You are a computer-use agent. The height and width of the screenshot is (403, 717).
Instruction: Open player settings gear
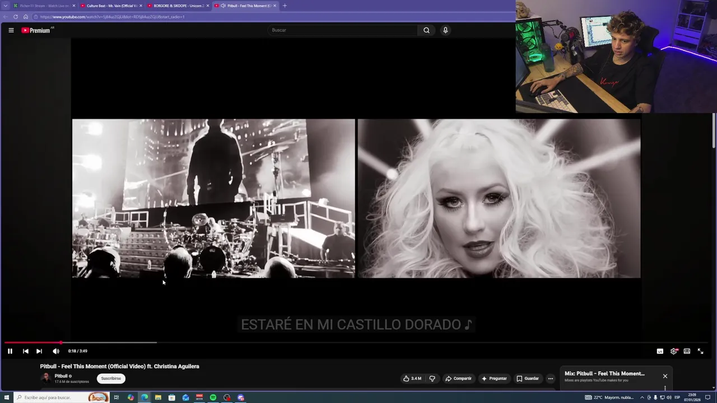(x=673, y=351)
